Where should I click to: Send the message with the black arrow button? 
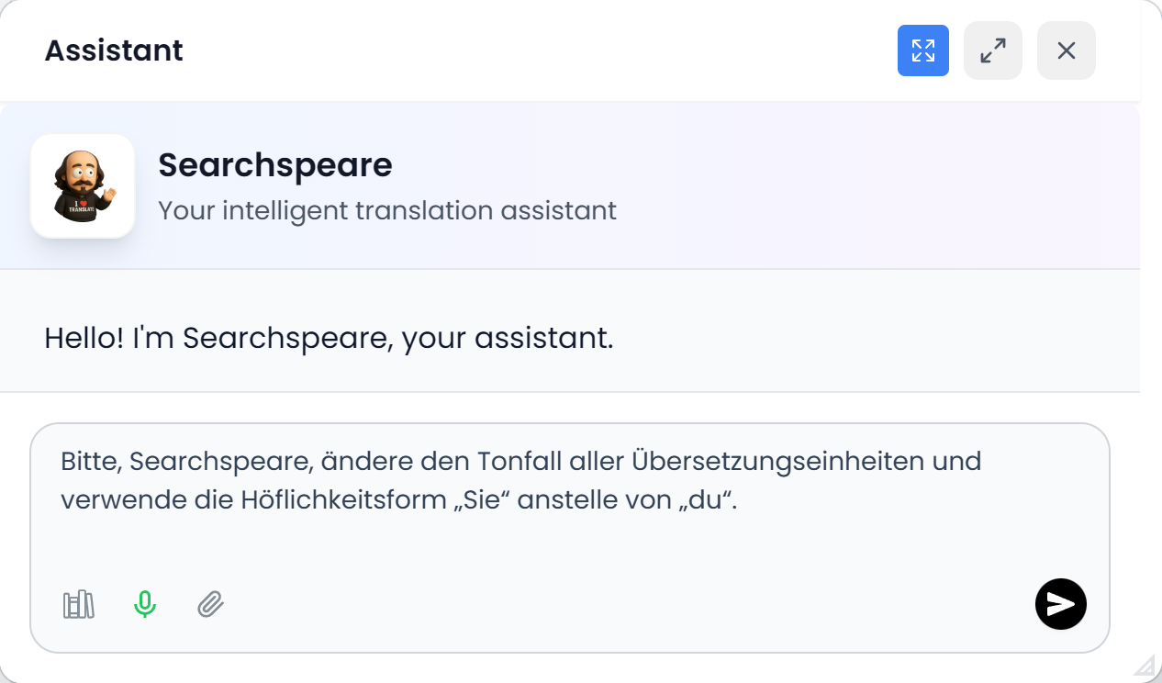coord(1060,604)
